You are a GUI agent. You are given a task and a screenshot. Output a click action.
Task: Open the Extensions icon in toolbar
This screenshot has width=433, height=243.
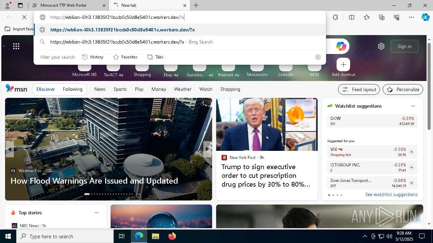335,17
